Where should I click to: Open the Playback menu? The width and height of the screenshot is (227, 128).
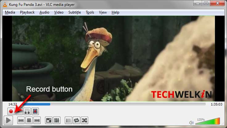tap(27, 12)
